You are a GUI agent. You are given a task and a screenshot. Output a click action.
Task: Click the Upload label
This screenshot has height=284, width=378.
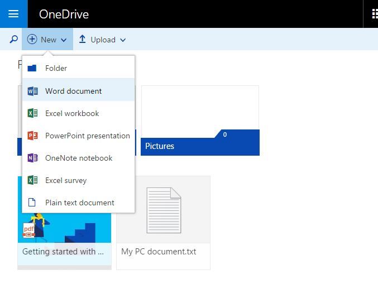tap(103, 40)
